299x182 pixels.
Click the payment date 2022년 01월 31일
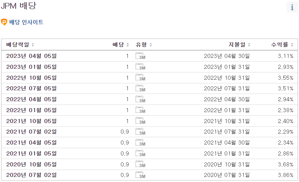coord(227,110)
